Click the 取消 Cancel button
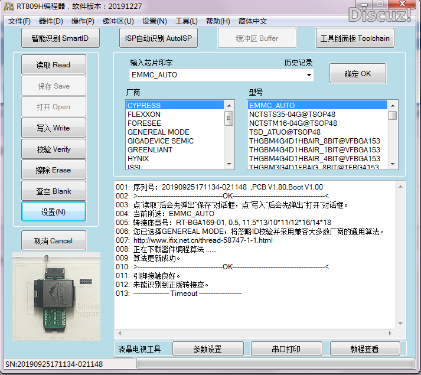Screen dimensions: 421x375 click(x=53, y=241)
